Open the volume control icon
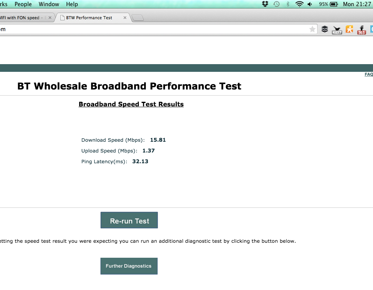 [x=310, y=4]
